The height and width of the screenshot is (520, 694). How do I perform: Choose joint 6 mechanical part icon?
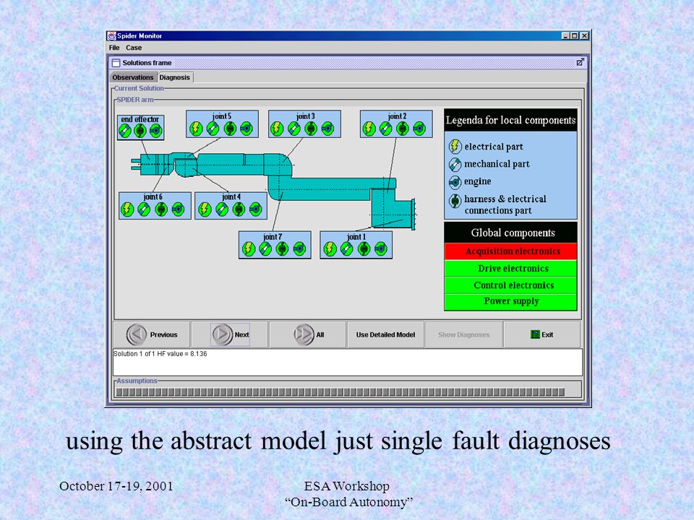coord(145,209)
